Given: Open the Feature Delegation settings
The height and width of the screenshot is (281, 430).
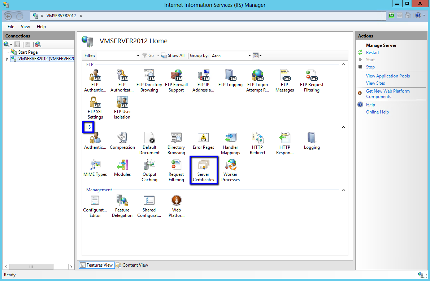Looking at the screenshot, I should [122, 205].
